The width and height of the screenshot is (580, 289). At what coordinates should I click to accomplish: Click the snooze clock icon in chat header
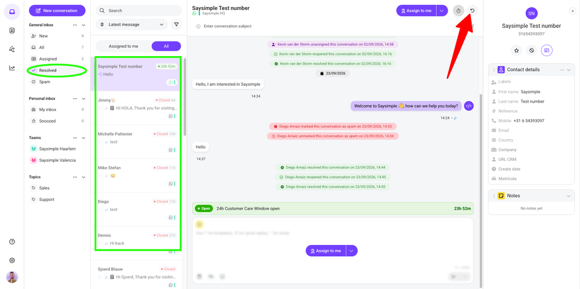pyautogui.click(x=458, y=11)
